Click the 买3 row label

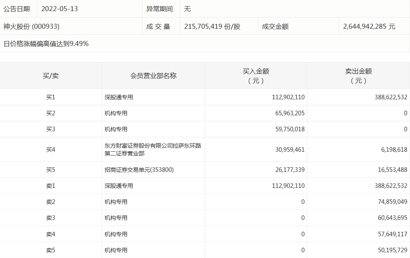(51, 129)
